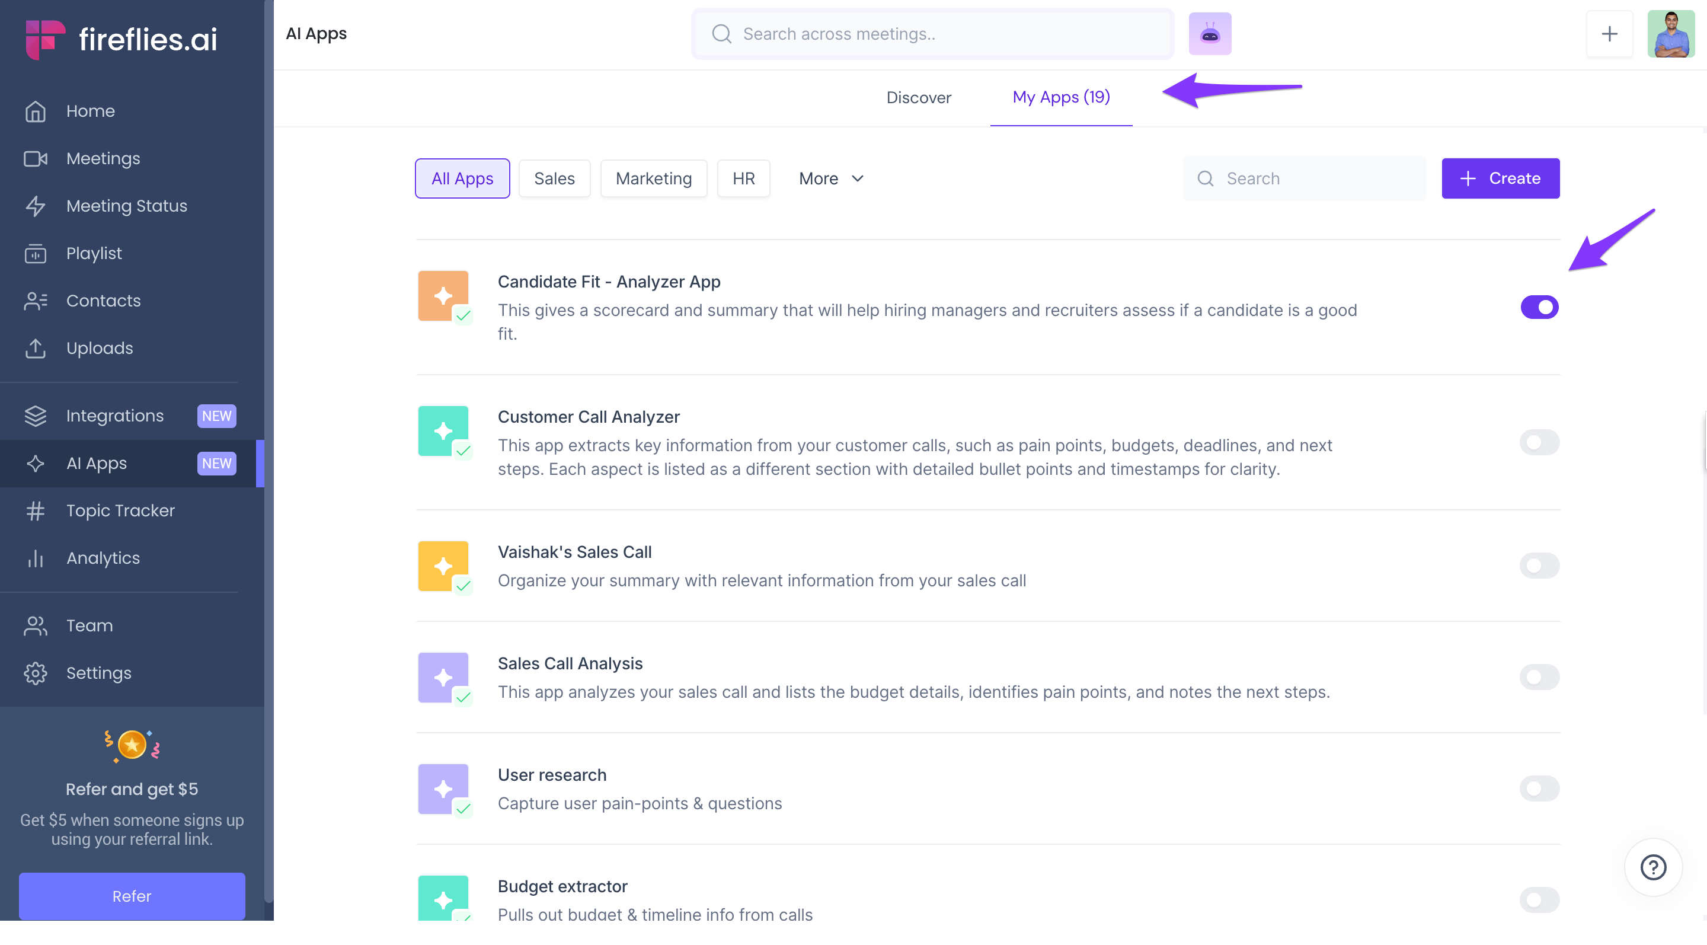This screenshot has width=1707, height=945.
Task: Open Settings gear in sidebar
Action: [98, 673]
